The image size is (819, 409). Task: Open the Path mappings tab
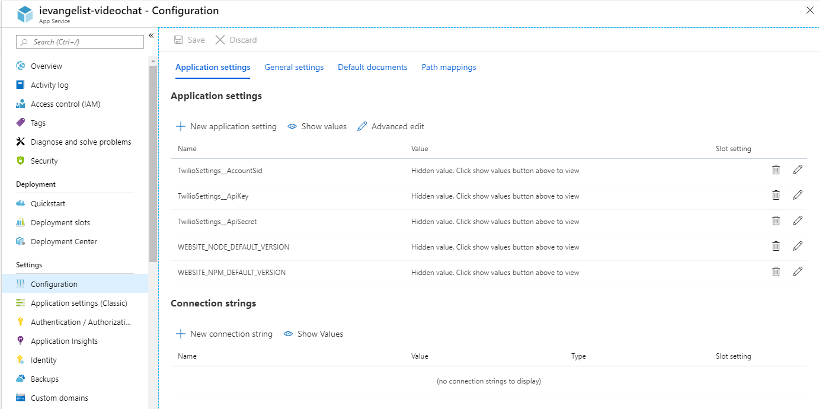coord(449,67)
